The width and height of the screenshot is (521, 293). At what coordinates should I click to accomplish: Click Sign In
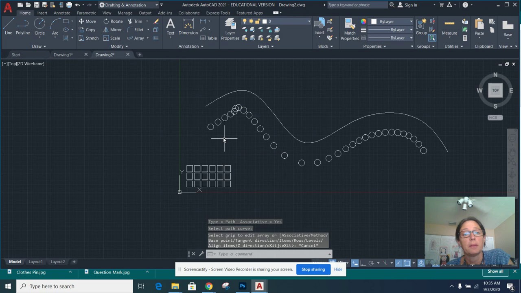click(x=407, y=5)
